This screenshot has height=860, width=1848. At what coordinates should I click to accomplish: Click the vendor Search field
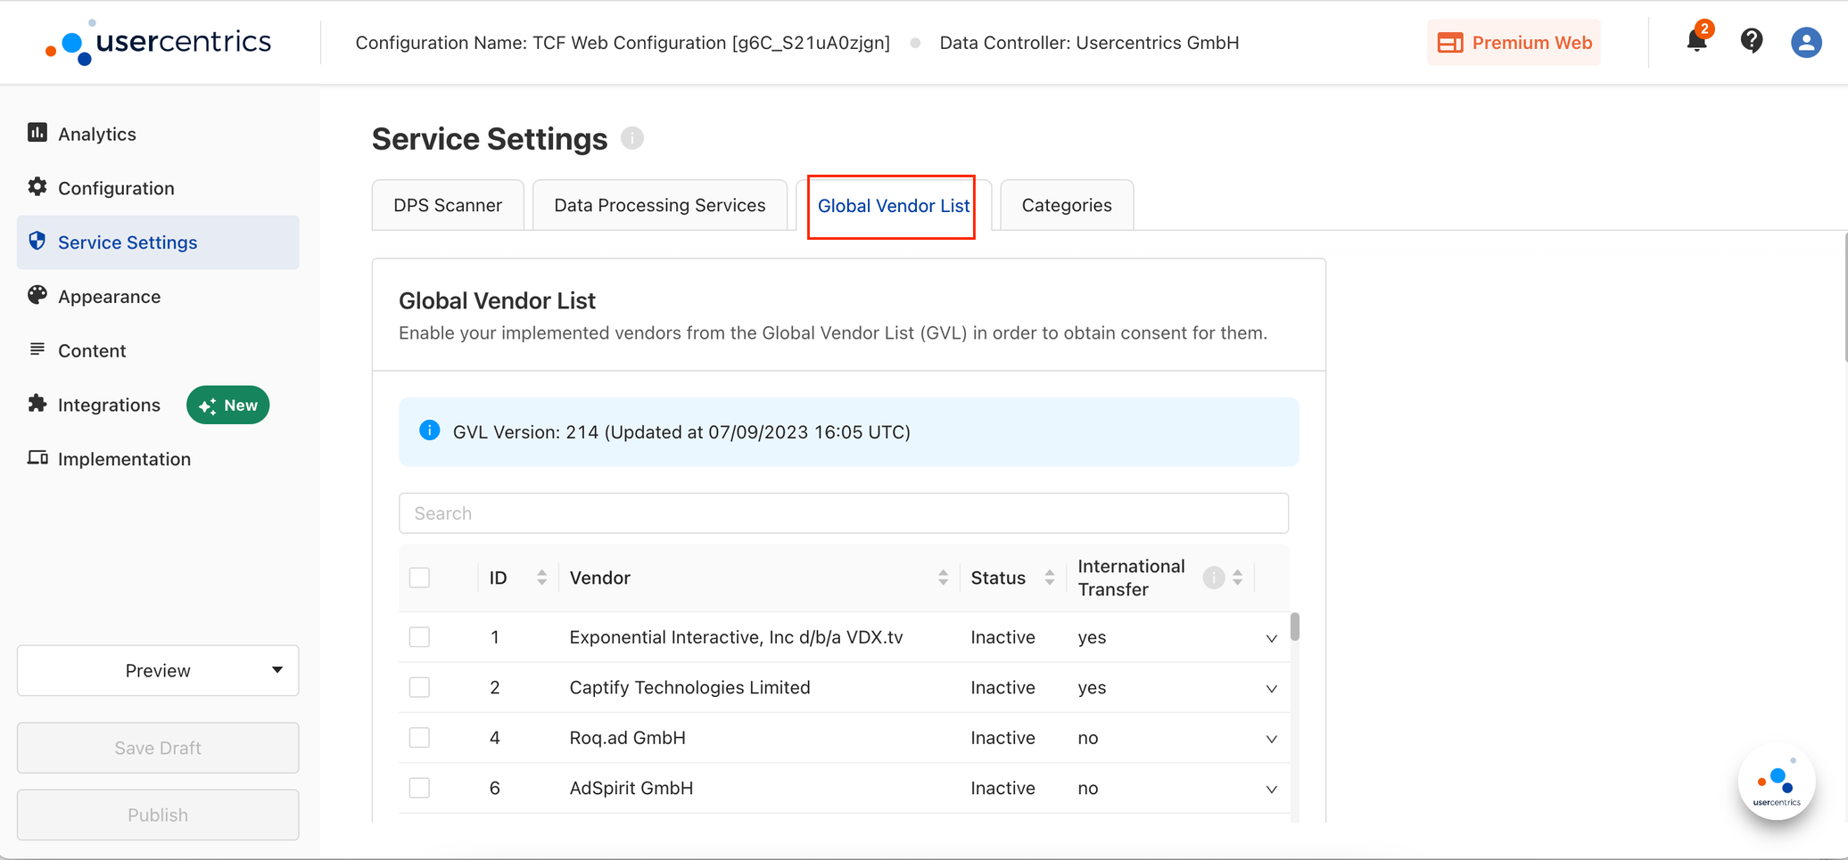tap(844, 513)
